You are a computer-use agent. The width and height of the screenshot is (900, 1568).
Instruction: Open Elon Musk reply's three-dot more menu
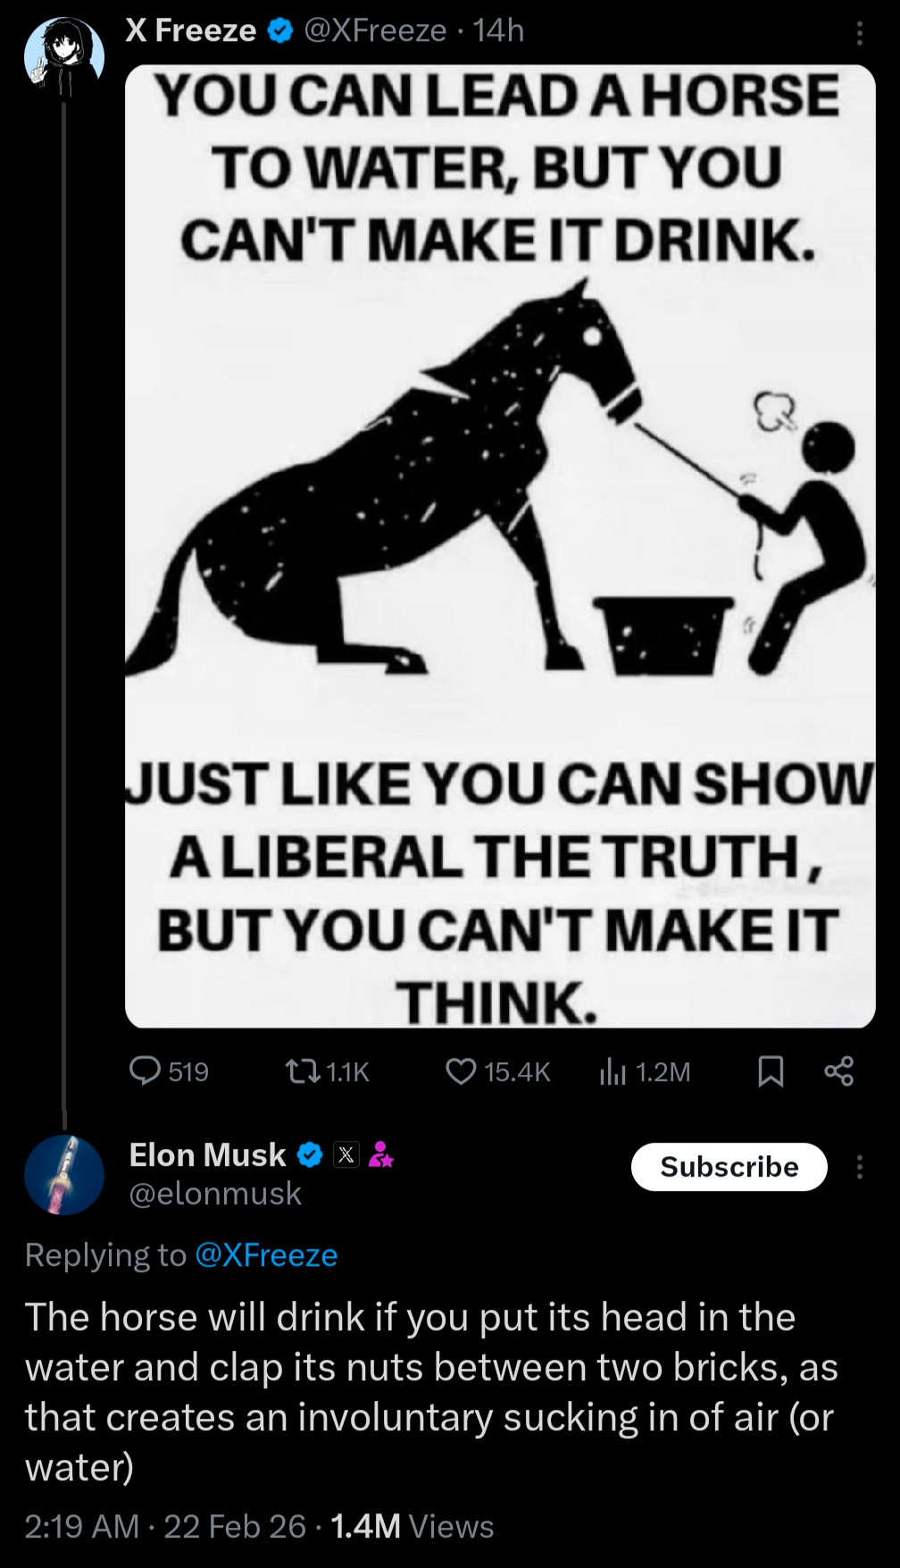[x=859, y=1167]
